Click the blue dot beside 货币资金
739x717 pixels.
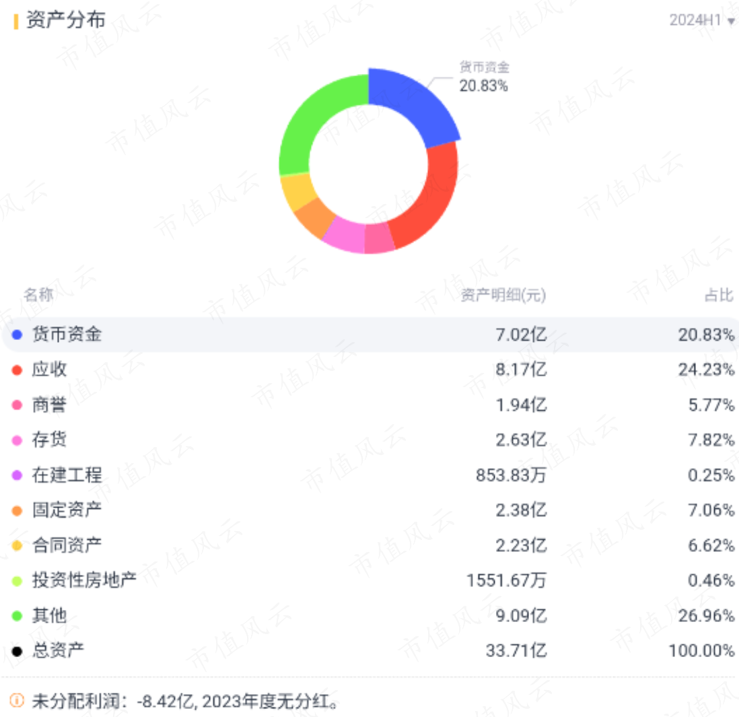(17, 335)
